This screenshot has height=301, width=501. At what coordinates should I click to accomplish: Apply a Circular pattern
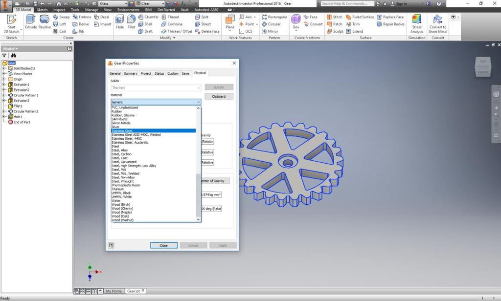click(x=271, y=24)
